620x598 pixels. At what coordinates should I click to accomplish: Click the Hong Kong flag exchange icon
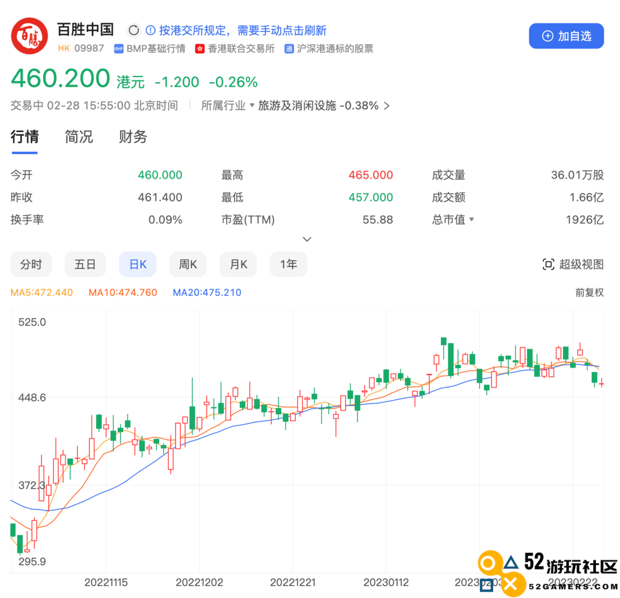(200, 49)
